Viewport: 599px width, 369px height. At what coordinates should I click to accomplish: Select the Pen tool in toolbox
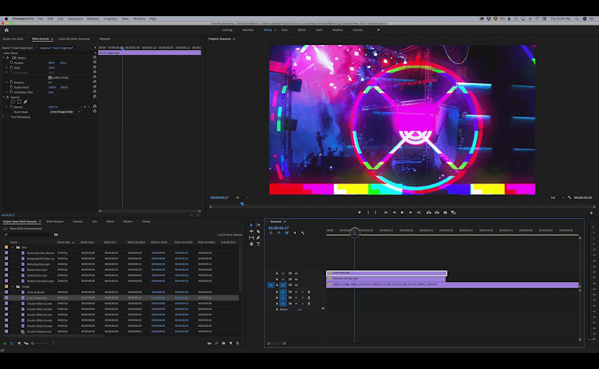(x=258, y=238)
